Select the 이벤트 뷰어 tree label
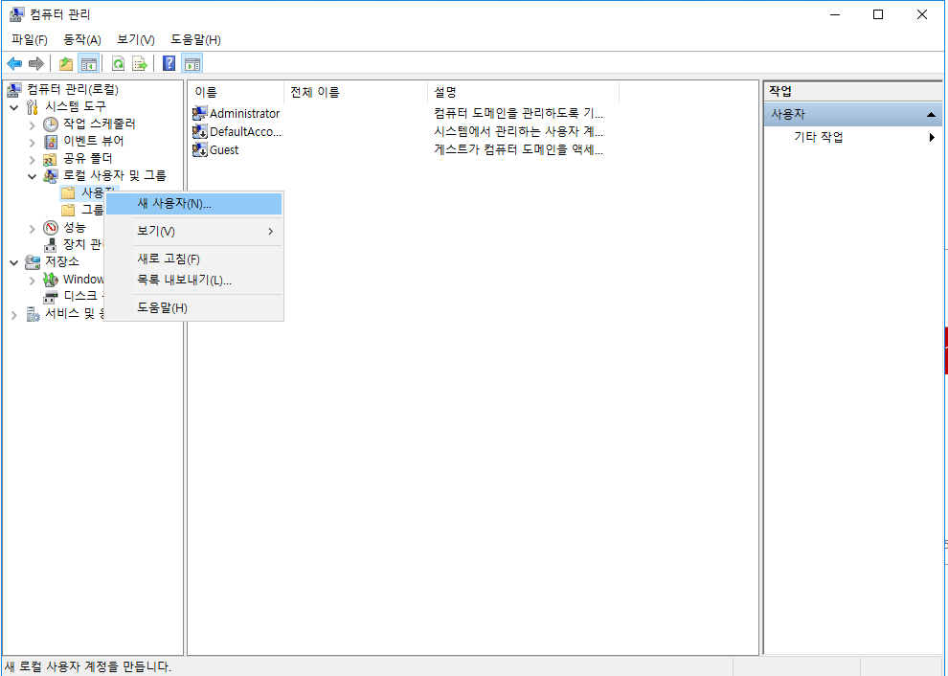948x676 pixels. 94,141
